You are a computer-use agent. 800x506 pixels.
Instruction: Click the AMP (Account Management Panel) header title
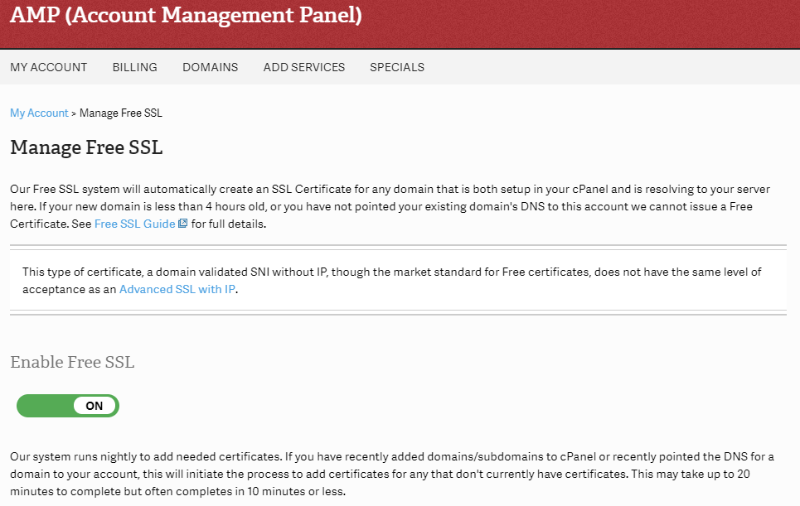[x=186, y=16]
